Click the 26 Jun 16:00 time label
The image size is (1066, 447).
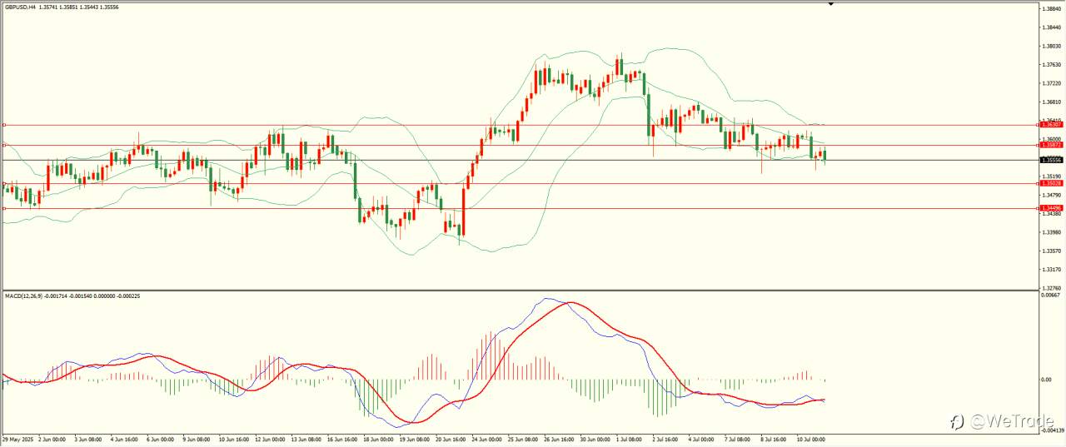pos(560,438)
